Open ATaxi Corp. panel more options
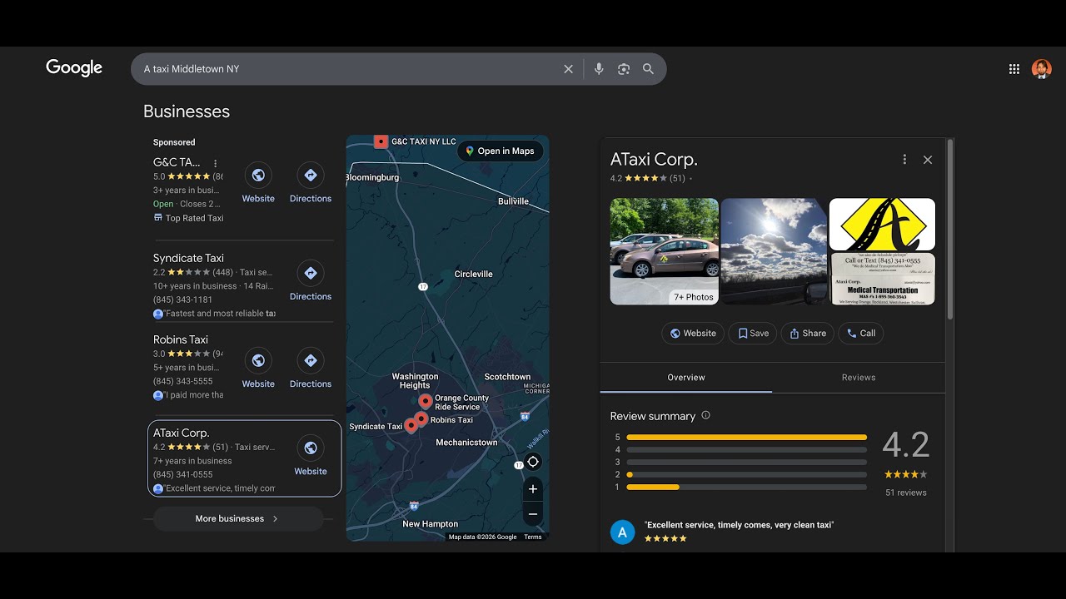The height and width of the screenshot is (599, 1066). [x=904, y=160]
